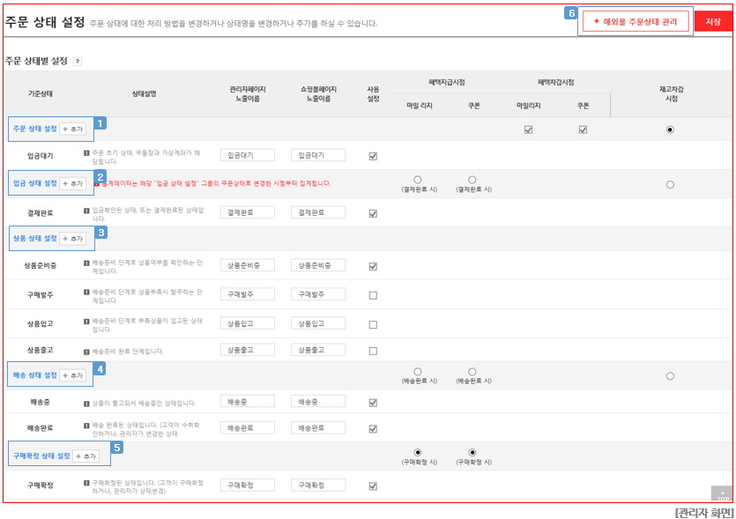Viewport: 736px width, 519px height.
Task: Click + 추가 next to 주문 상태 설정
Action: 73,129
